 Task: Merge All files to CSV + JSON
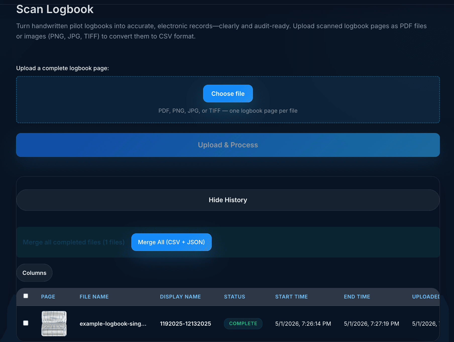(x=171, y=242)
